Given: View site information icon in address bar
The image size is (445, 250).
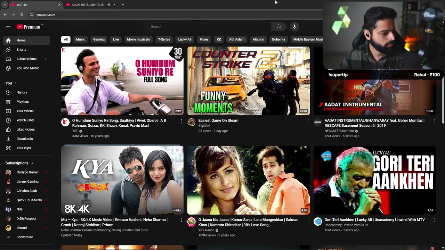Looking at the screenshot, I should click(32, 15).
